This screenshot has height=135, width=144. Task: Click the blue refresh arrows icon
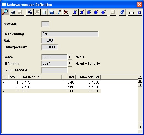click(122, 12)
